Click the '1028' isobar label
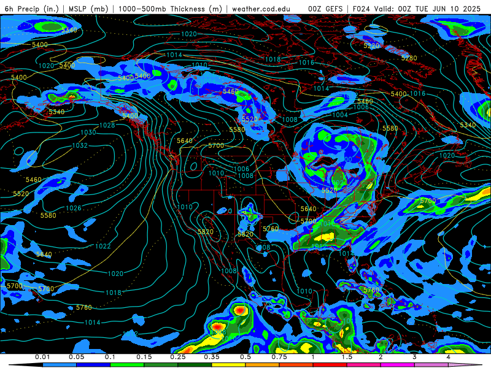Viewport: 491px width, 368px height. coord(107,125)
